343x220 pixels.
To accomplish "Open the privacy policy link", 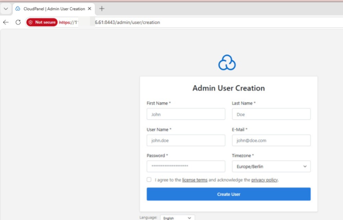I will 264,180.
